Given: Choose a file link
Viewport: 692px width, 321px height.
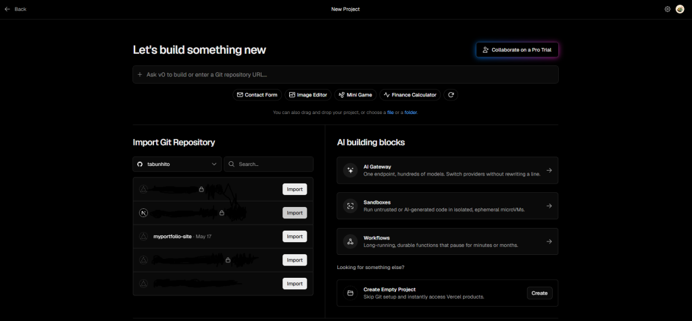Looking at the screenshot, I should pyautogui.click(x=390, y=113).
